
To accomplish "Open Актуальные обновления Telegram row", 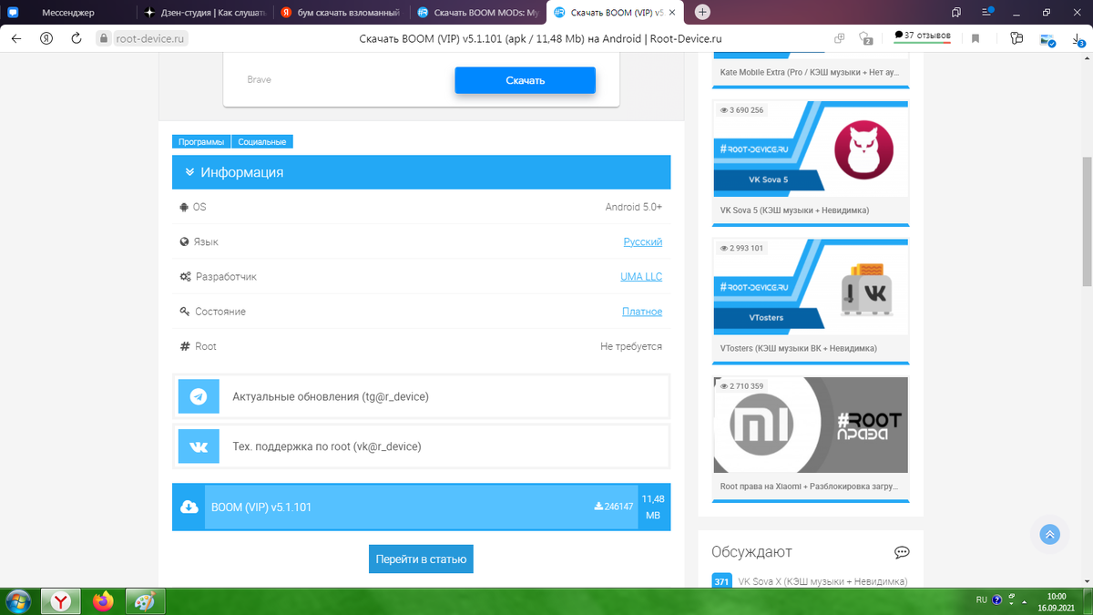I will (421, 397).
